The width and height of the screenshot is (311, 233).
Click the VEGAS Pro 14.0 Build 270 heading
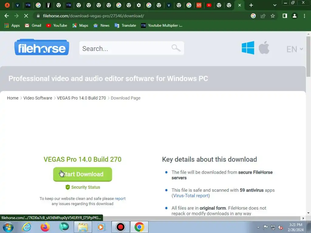pos(83,159)
